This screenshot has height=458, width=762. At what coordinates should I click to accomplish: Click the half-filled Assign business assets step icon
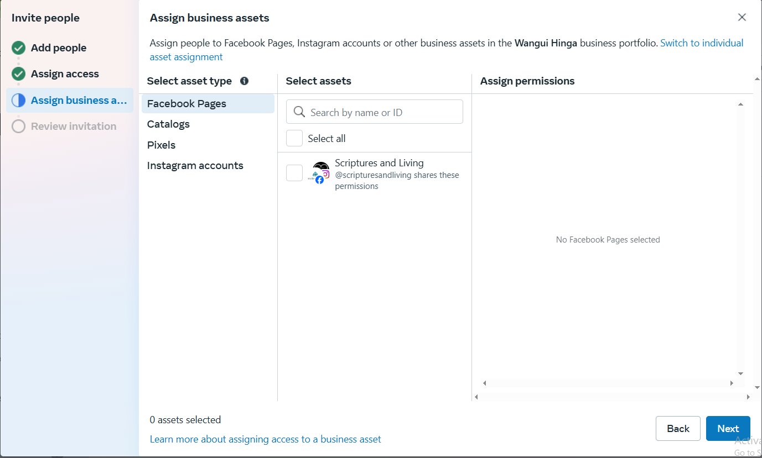tap(19, 100)
